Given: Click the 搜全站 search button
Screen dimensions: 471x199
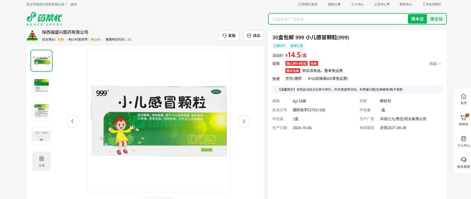Looking at the screenshot, I should (x=436, y=19).
